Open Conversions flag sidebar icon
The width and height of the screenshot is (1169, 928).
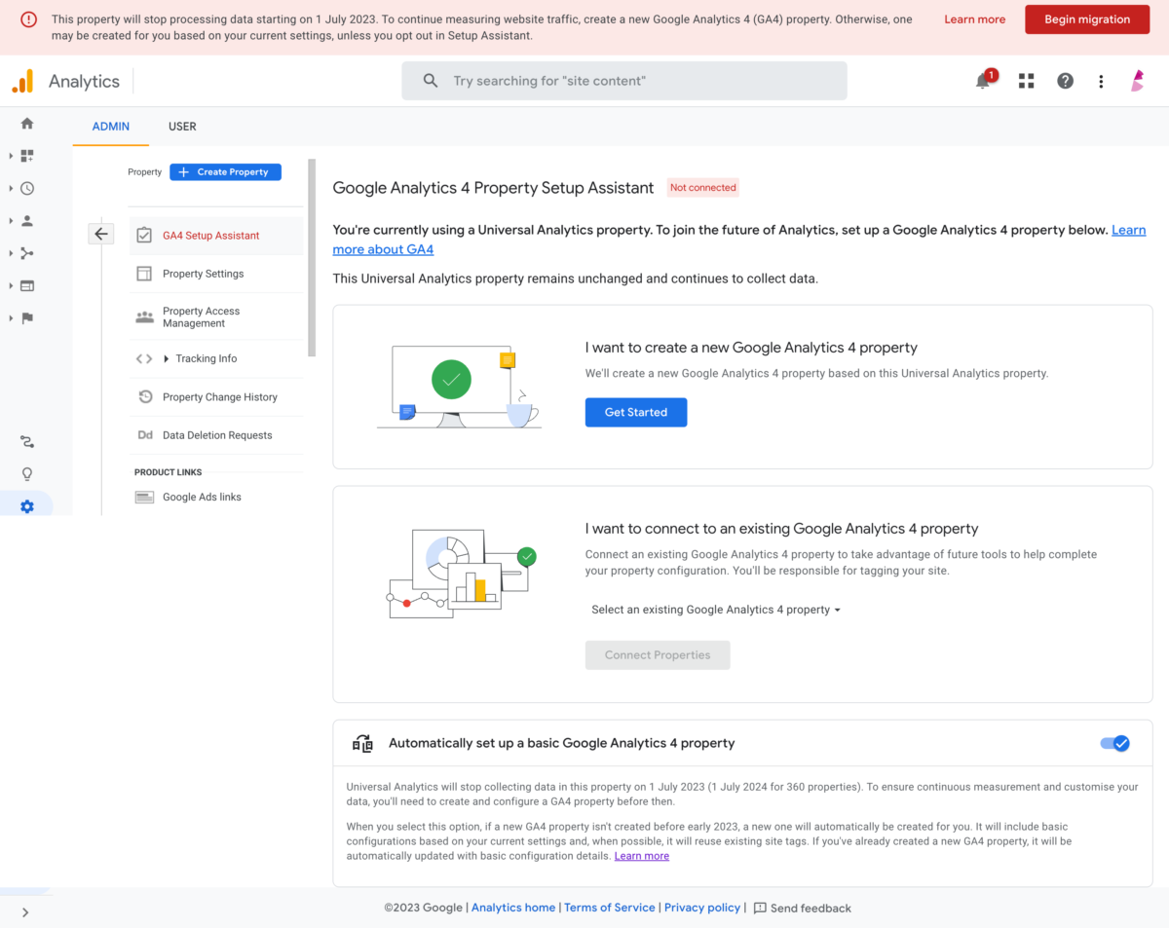(x=27, y=318)
